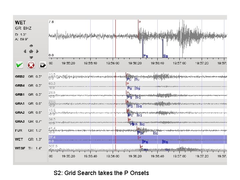Click the down arrow navigation icon

[x=31, y=57]
